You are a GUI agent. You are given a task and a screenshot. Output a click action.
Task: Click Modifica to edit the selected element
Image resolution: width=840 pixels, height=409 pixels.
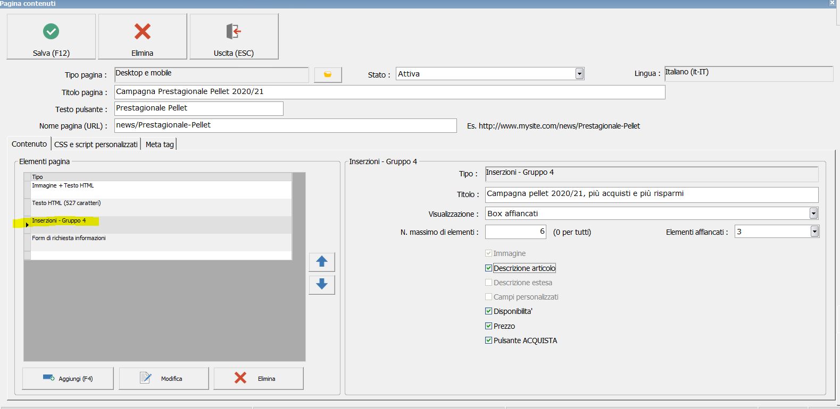tap(164, 379)
